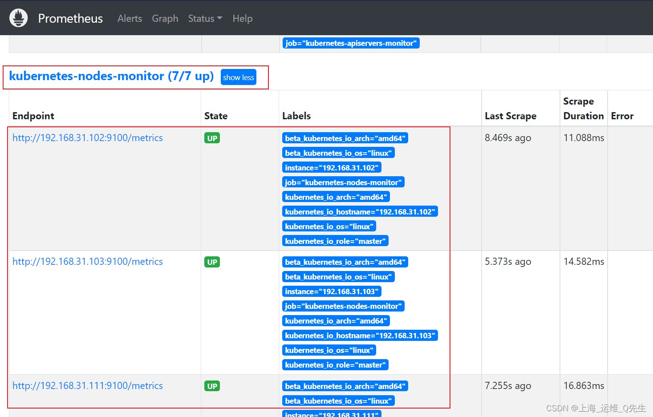Go to the Graph page
Viewport: 653px width, 417px height.
165,18
